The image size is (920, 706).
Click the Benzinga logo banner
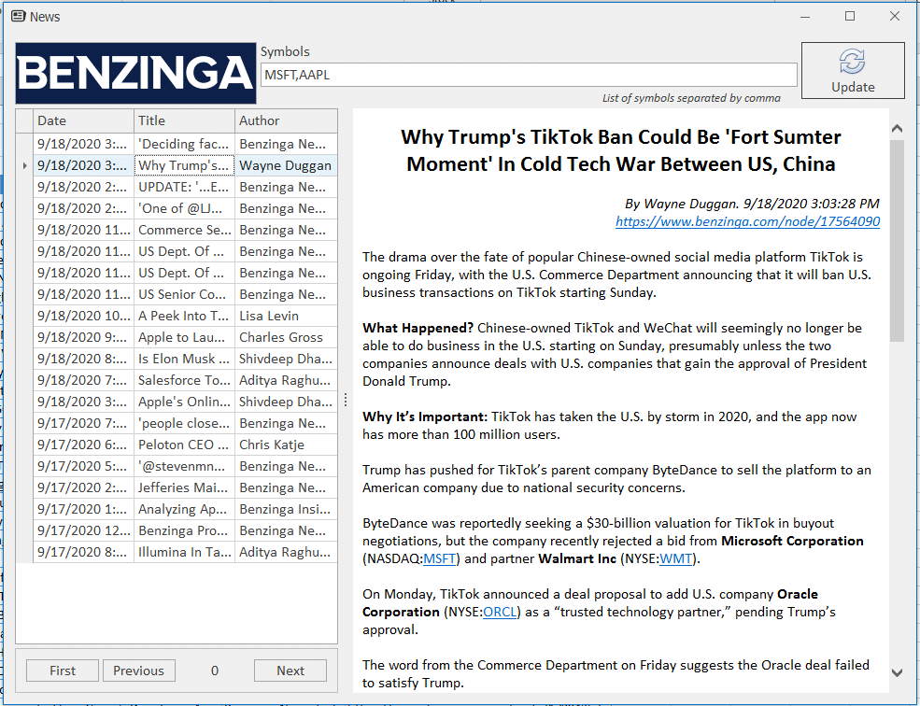coord(135,74)
